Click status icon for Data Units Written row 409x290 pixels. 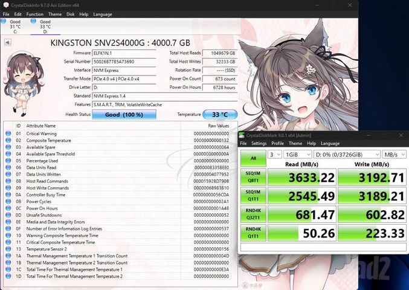tap(8, 174)
